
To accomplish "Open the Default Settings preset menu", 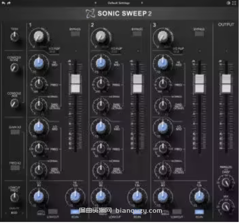I will point(119,3).
